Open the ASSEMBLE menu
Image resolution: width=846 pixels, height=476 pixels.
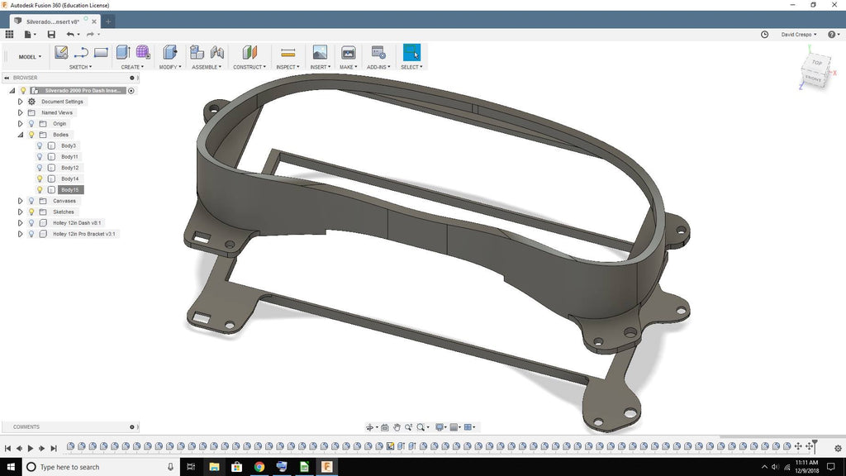[x=207, y=67]
